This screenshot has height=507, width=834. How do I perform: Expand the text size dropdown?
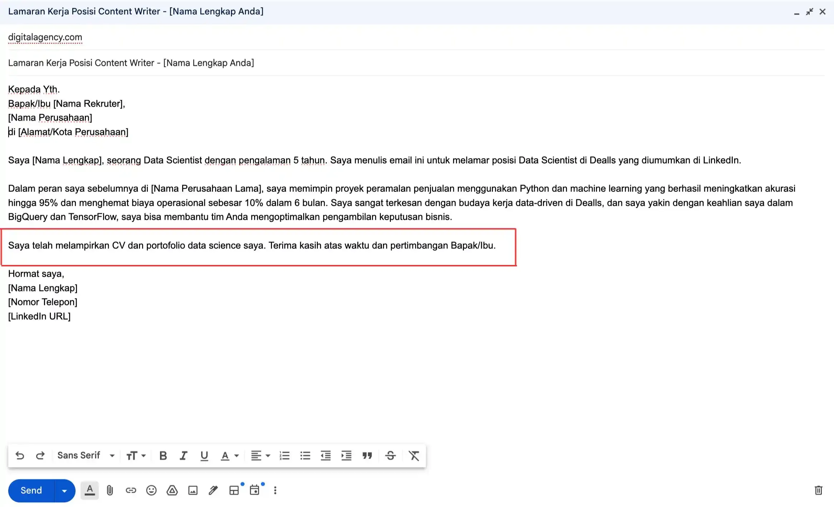136,455
